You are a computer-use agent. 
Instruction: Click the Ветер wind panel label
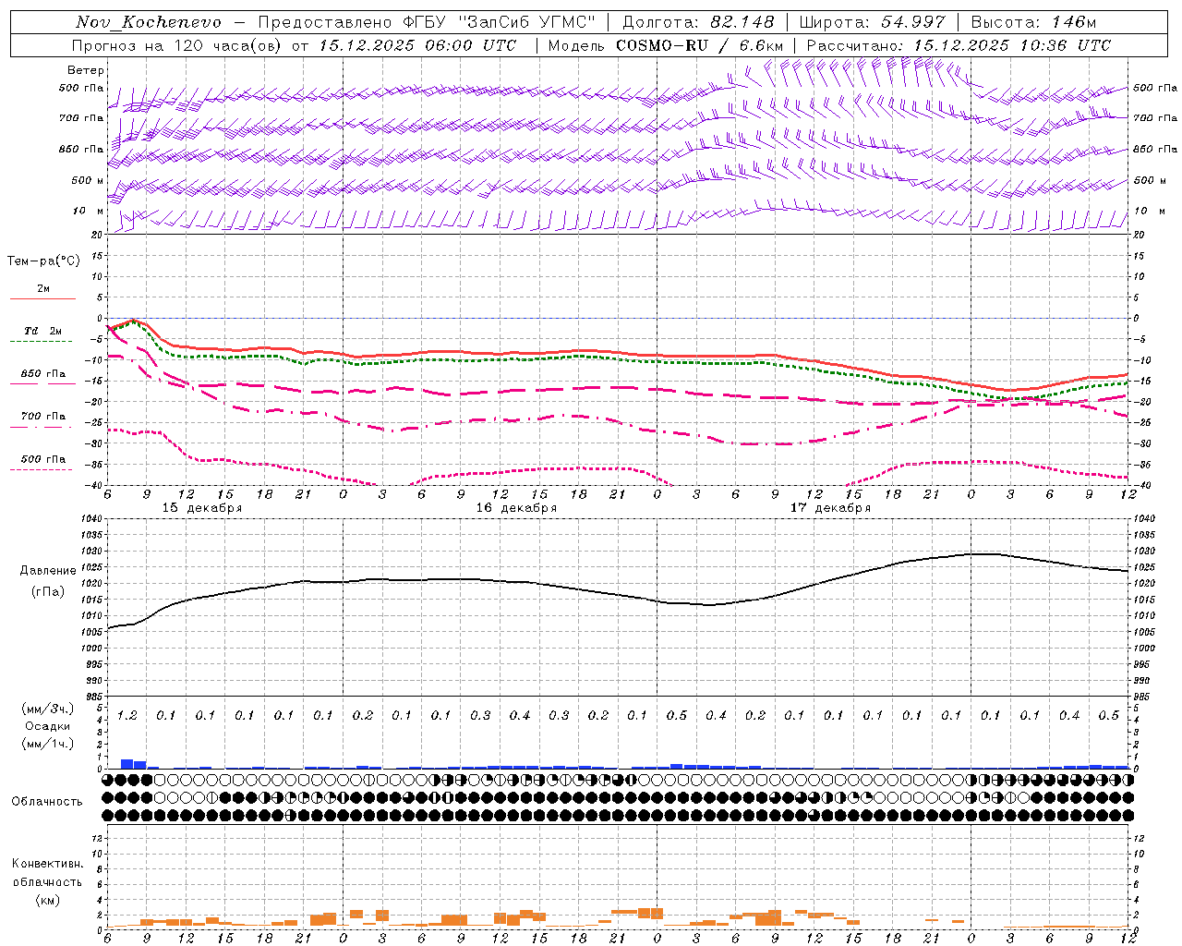pyautogui.click(x=86, y=70)
